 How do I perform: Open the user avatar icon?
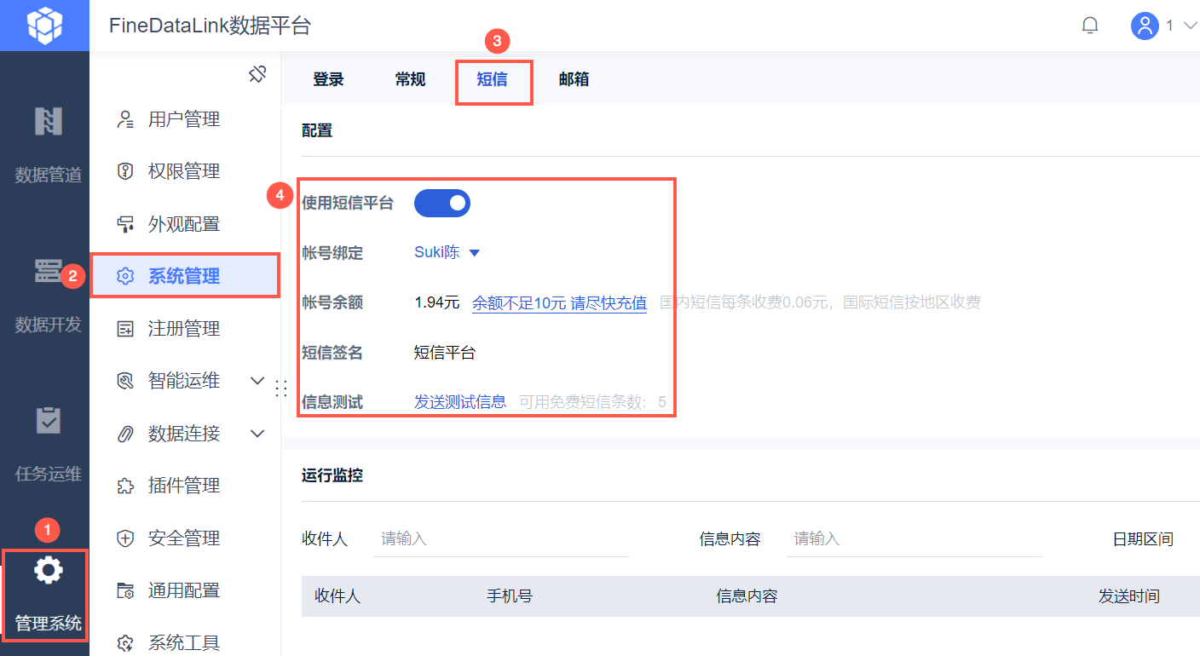(1145, 26)
